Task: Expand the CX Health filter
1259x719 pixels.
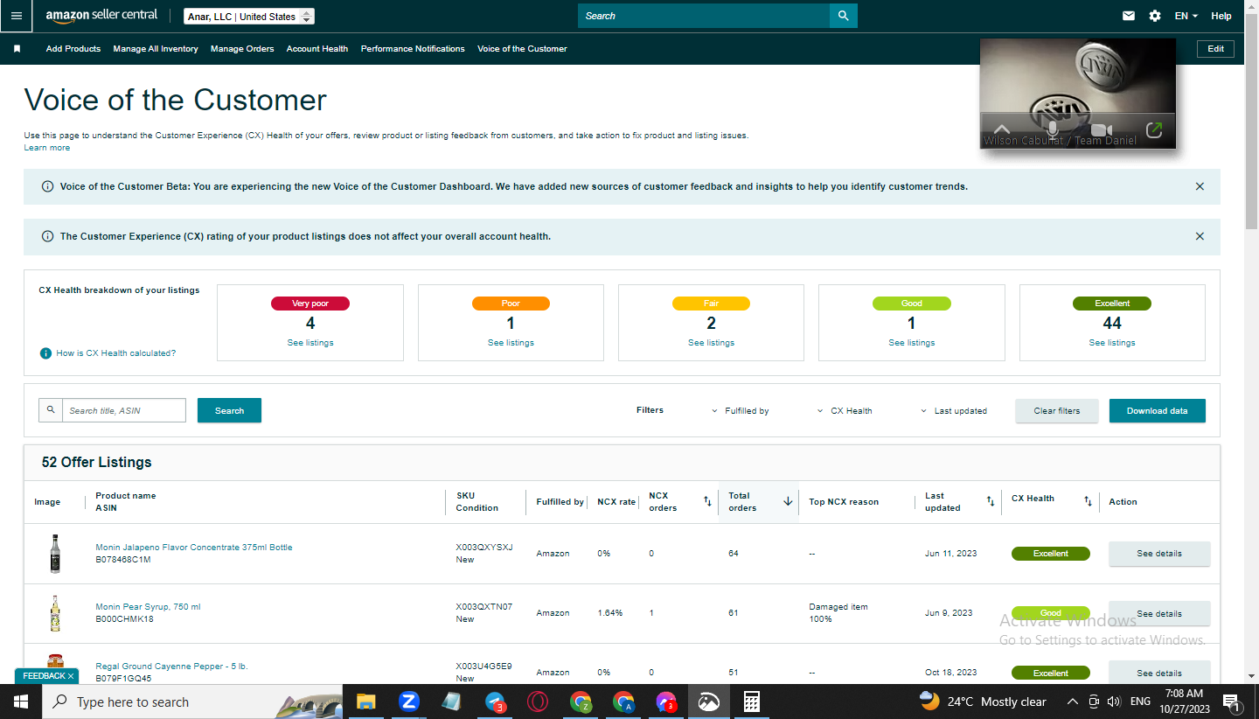Action: (845, 410)
